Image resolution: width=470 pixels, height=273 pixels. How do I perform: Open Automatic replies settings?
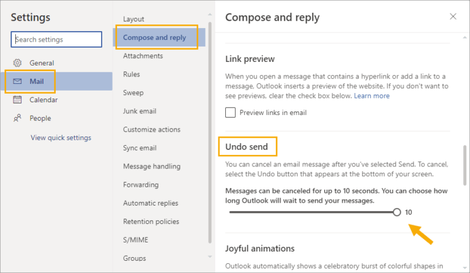tap(151, 203)
